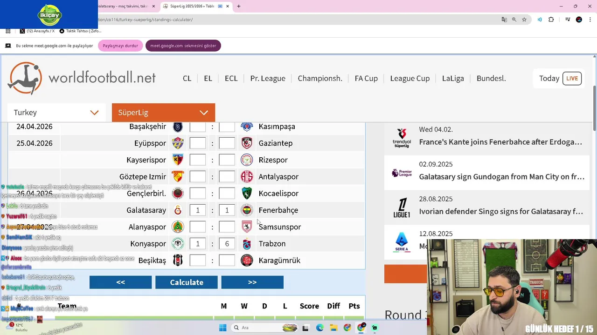The image size is (597, 335).
Task: Click the Gaziantep team crest
Action: pyautogui.click(x=247, y=143)
